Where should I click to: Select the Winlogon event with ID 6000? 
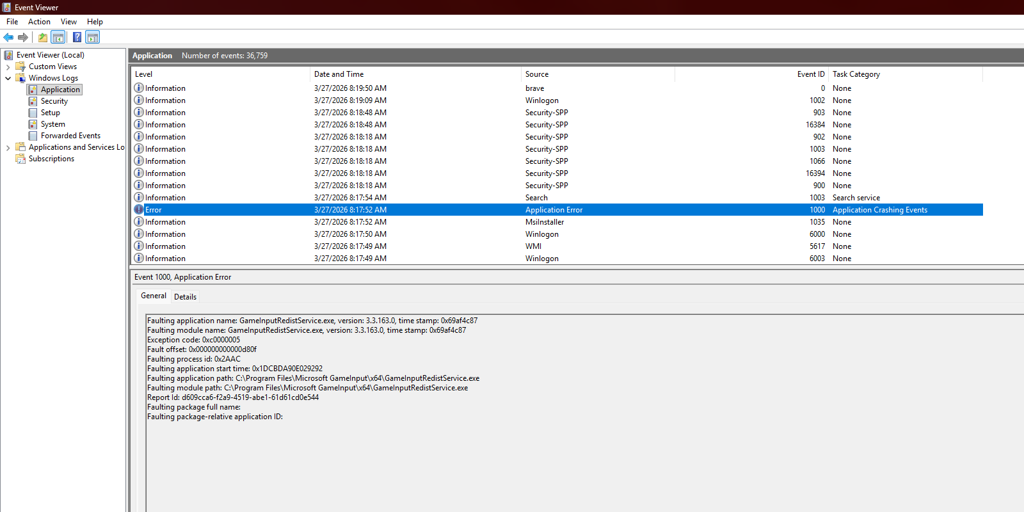coord(557,234)
